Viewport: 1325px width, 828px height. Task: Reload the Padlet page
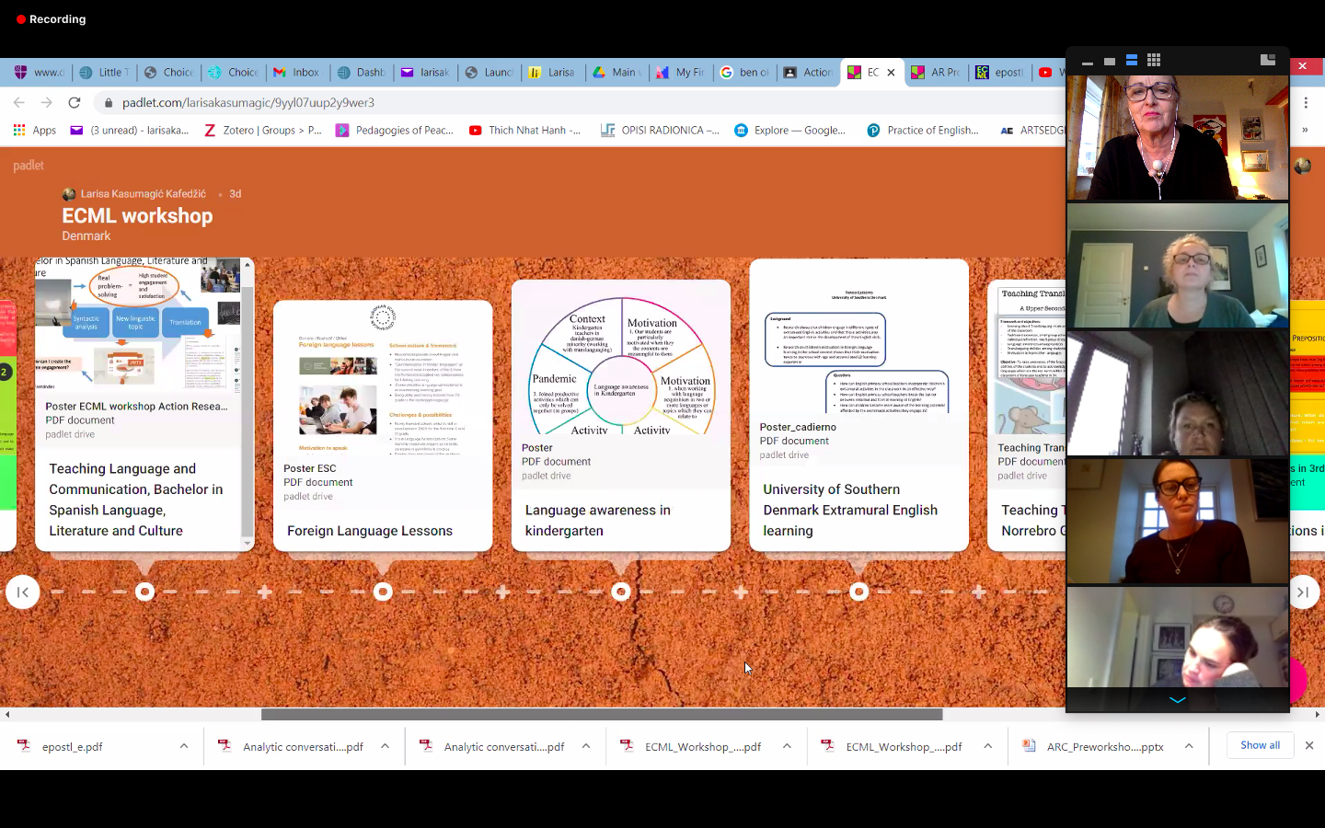pos(75,102)
